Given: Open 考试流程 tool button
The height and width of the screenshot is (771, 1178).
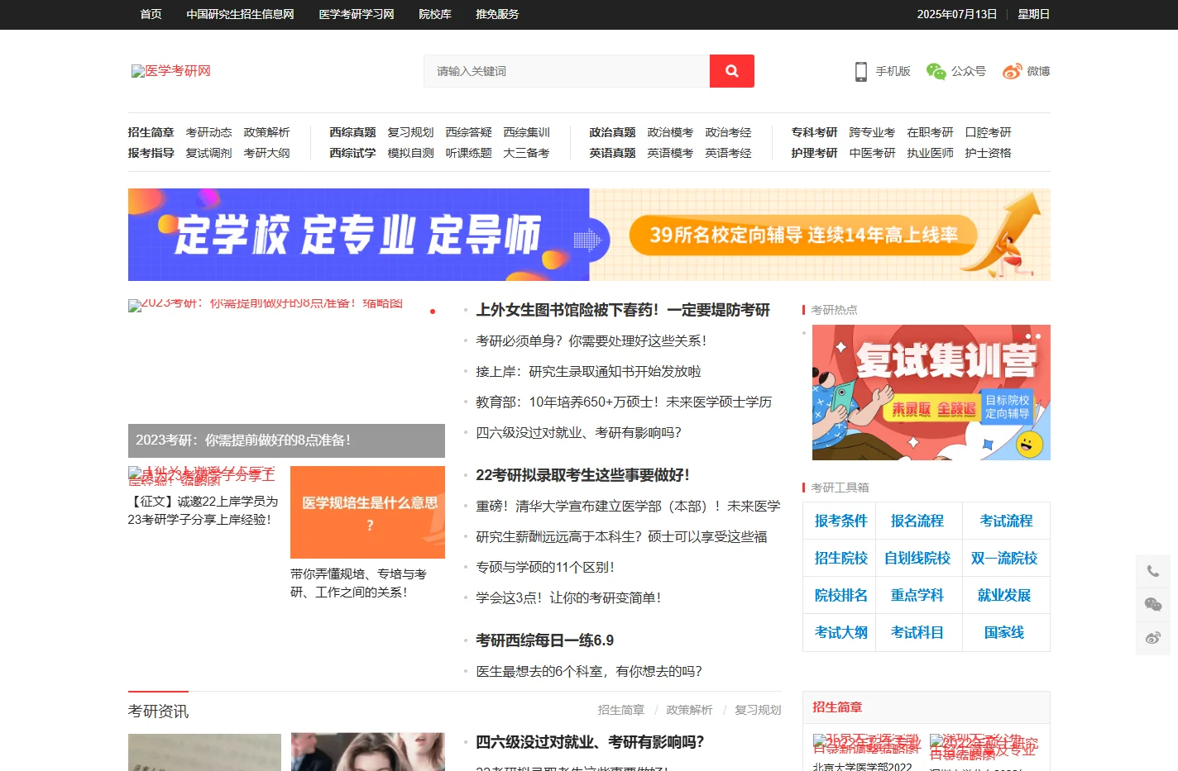Looking at the screenshot, I should click(1006, 521).
